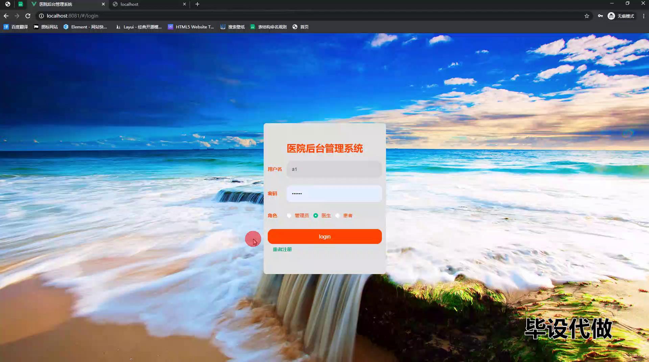Image resolution: width=649 pixels, height=362 pixels.
Task: Click the browser back arrow
Action: (6, 16)
